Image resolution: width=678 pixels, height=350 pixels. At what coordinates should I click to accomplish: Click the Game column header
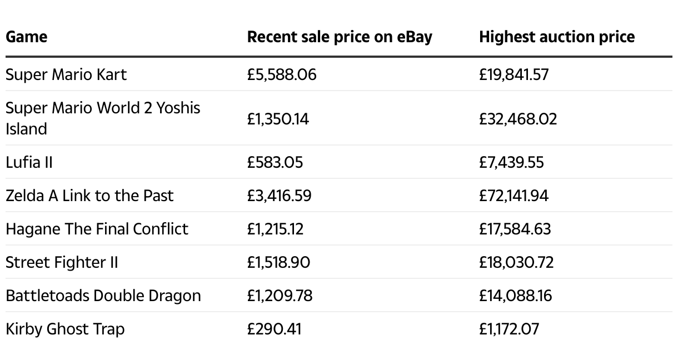click(x=26, y=37)
